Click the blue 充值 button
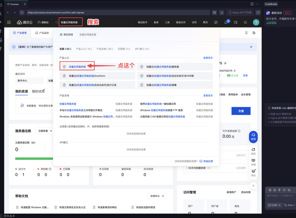Viewport: 296px width, 218px height. [x=241, y=111]
